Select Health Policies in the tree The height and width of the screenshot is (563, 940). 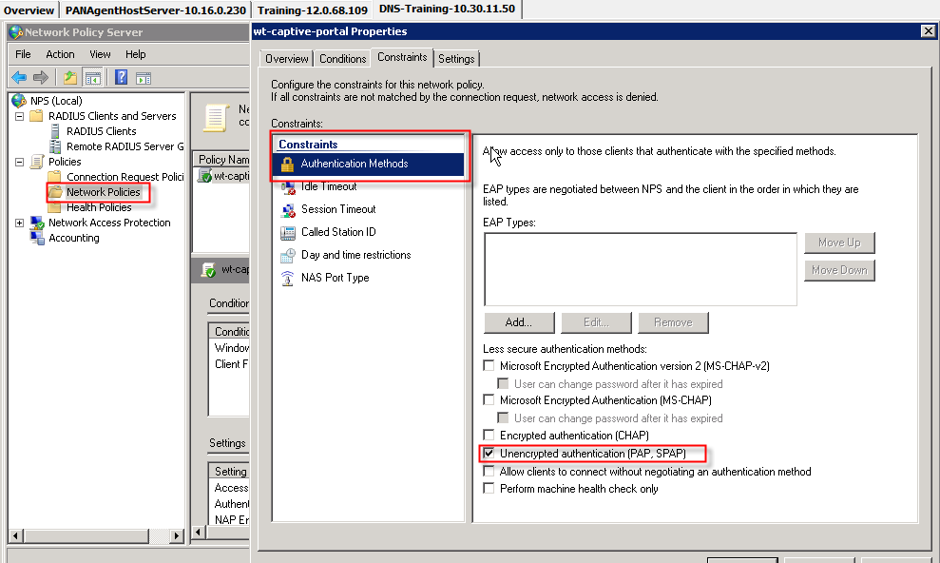coord(99,207)
